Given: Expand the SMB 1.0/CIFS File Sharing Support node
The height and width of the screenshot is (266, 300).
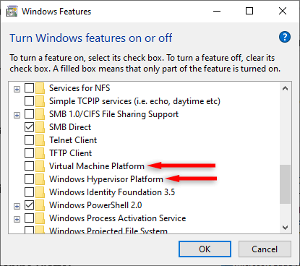Looking at the screenshot, I should pyautogui.click(x=17, y=116).
